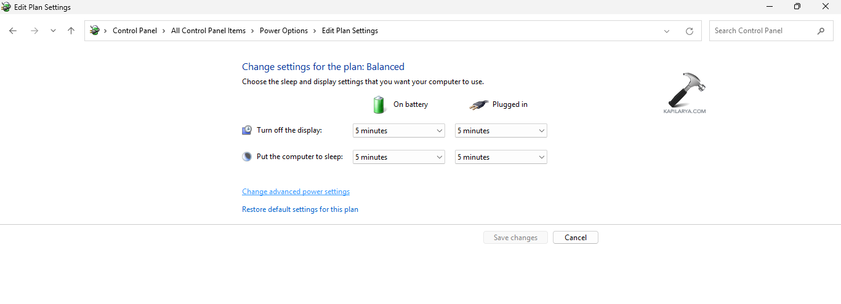The height and width of the screenshot is (304, 841).
Task: Click the Control Panel breadcrumb
Action: tap(135, 31)
